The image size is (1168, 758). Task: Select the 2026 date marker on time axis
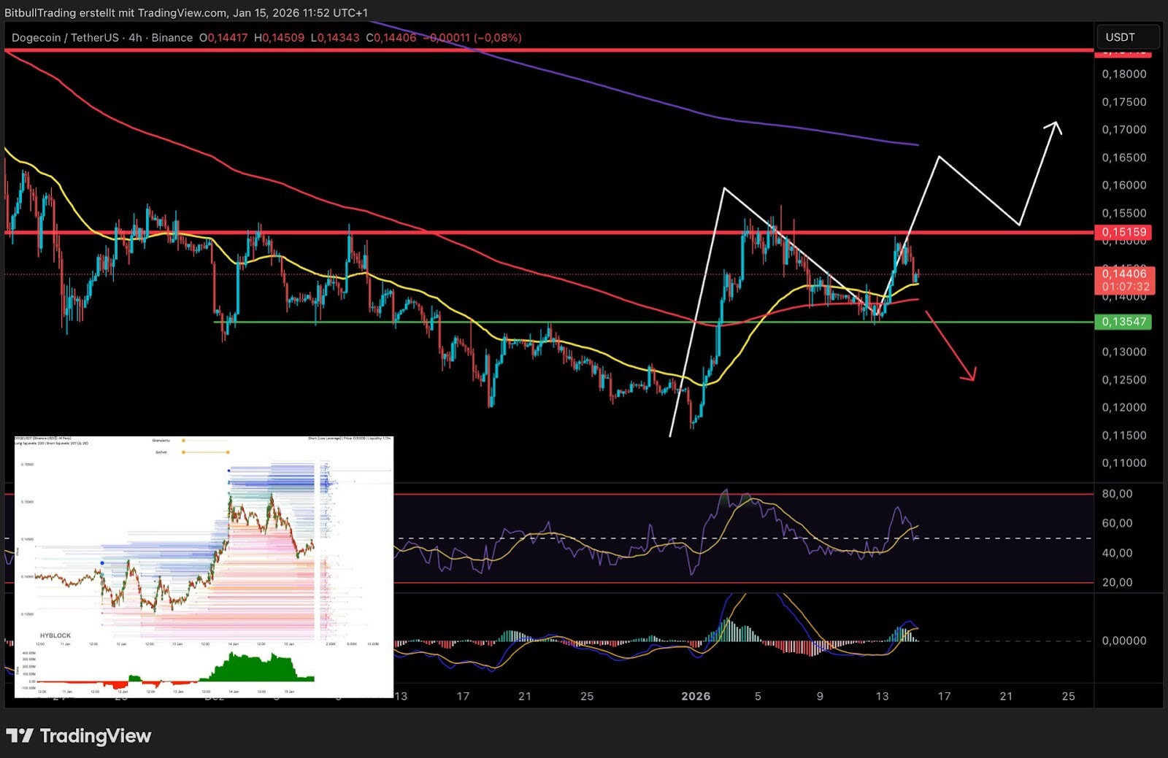coord(695,696)
